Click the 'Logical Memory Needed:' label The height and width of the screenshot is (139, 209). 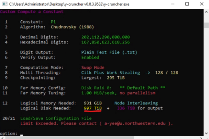[48, 103]
